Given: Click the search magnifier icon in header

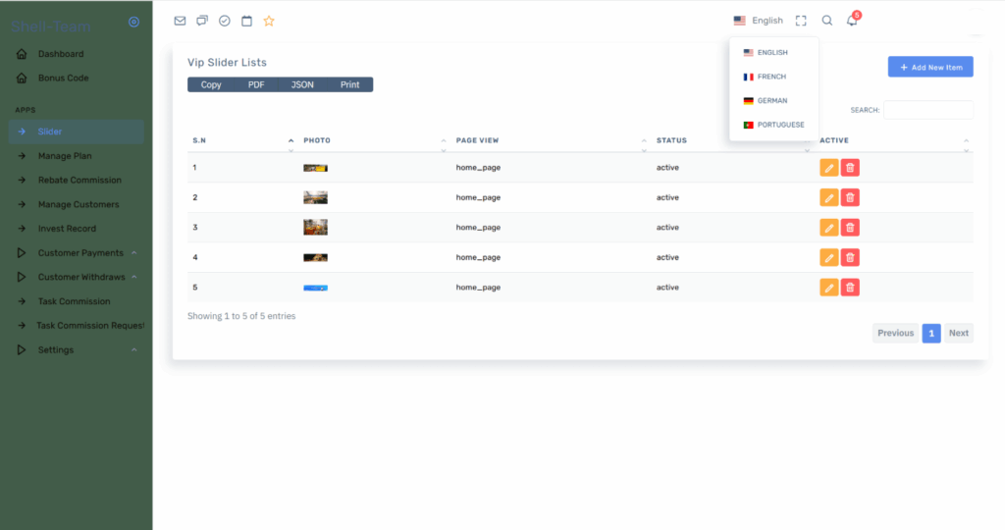Looking at the screenshot, I should [826, 21].
